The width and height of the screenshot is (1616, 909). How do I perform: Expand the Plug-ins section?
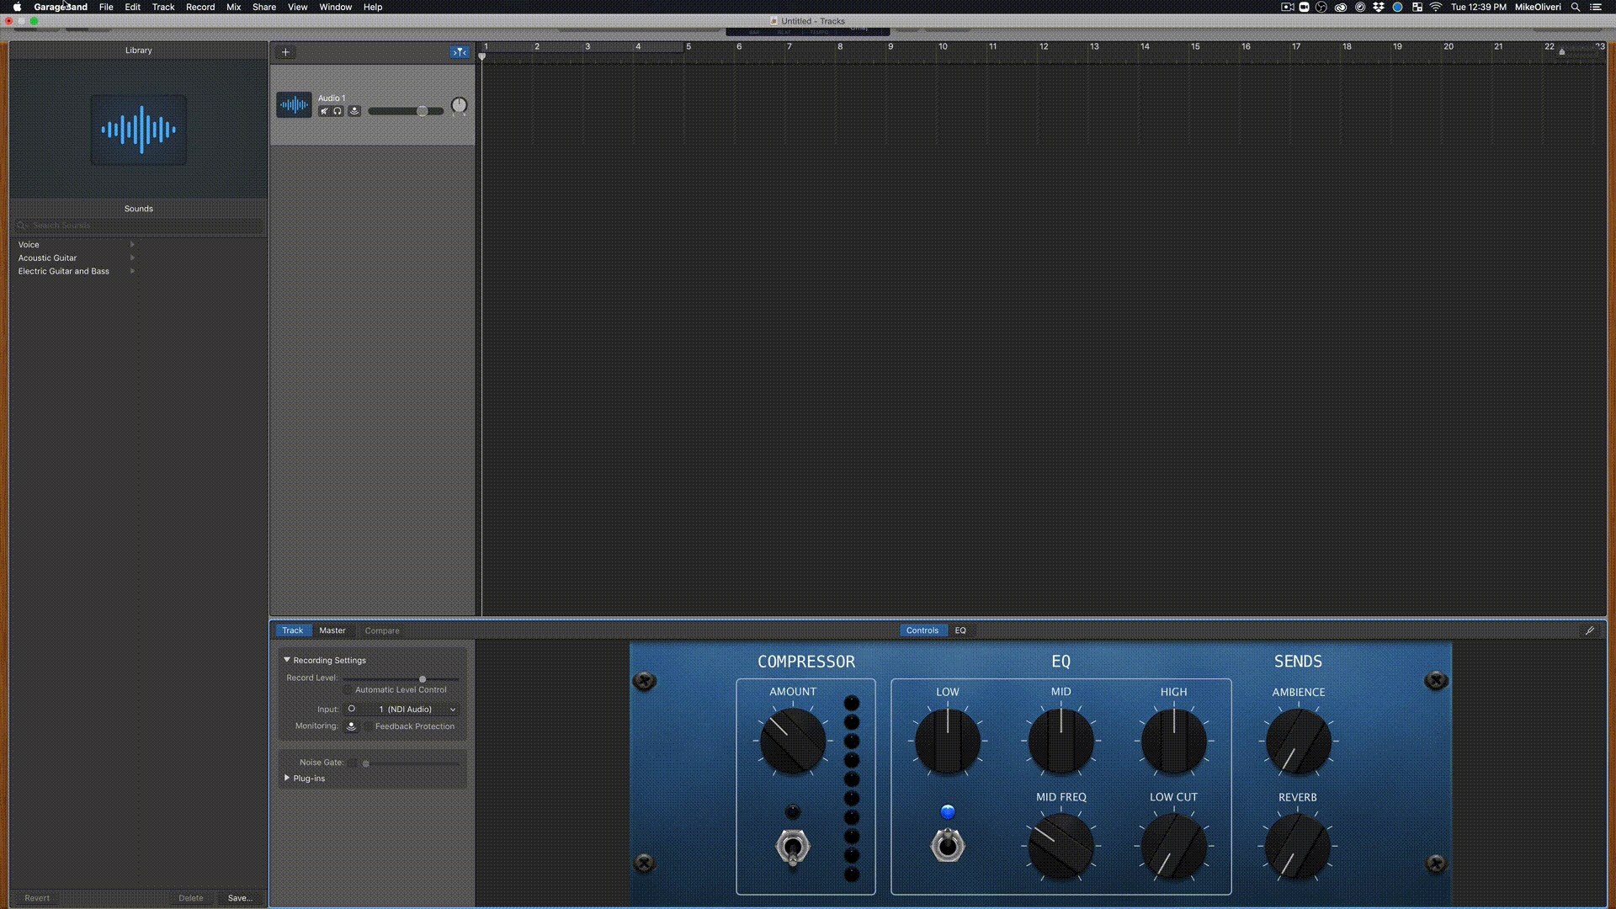287,778
